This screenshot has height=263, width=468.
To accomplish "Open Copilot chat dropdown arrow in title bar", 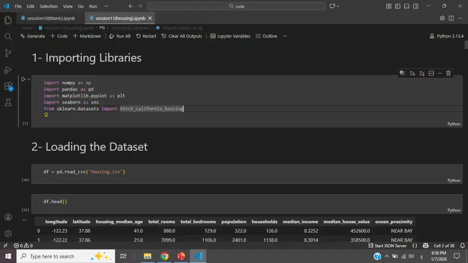I will click(x=338, y=6).
